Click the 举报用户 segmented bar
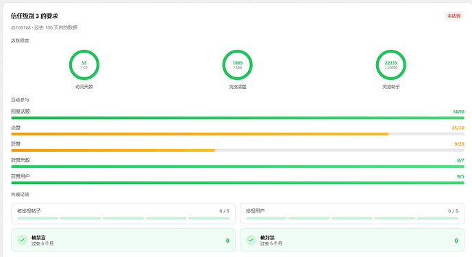Screen dimensions: 472x257 [352, 218]
